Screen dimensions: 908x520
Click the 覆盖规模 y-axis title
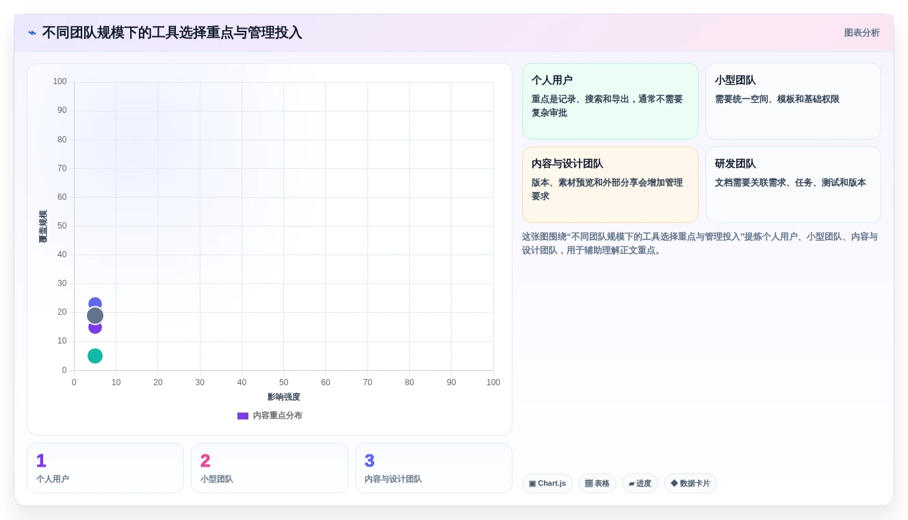pyautogui.click(x=43, y=226)
